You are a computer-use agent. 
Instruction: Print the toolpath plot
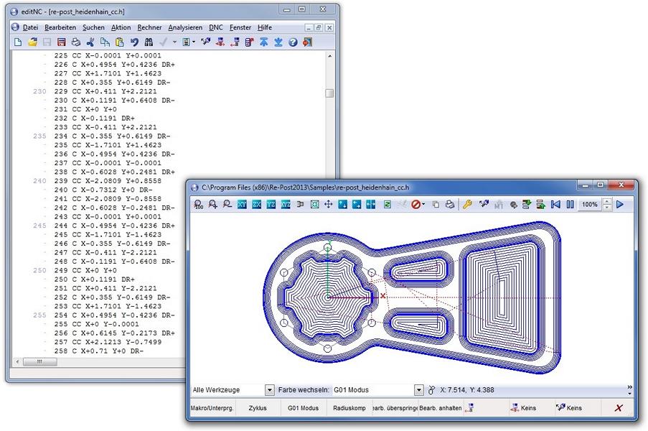coord(450,204)
